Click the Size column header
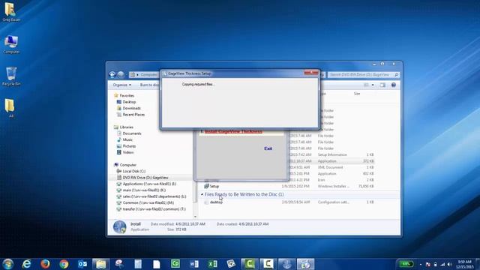Image resolution: width=480 pixels, height=270 pixels. tap(357, 94)
